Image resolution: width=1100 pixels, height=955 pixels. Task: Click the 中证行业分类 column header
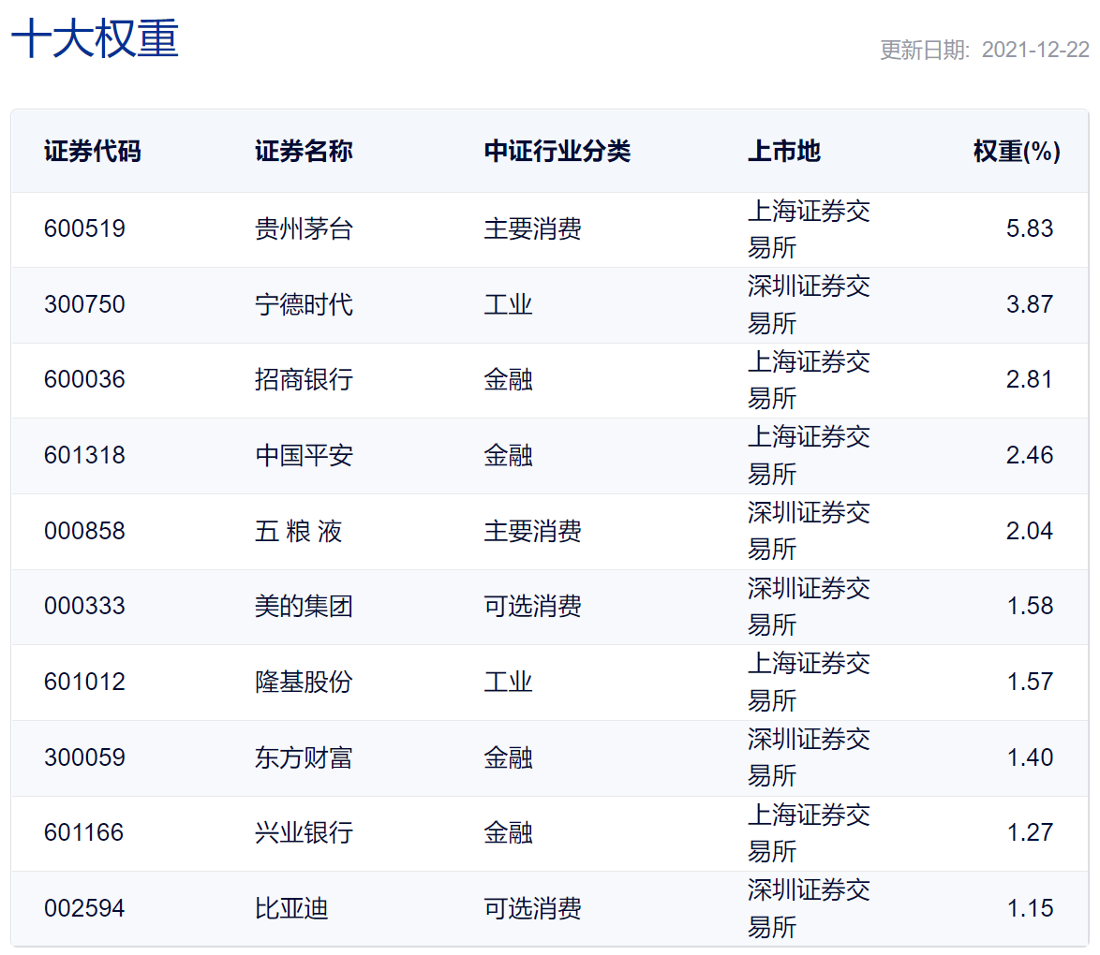coord(557,152)
